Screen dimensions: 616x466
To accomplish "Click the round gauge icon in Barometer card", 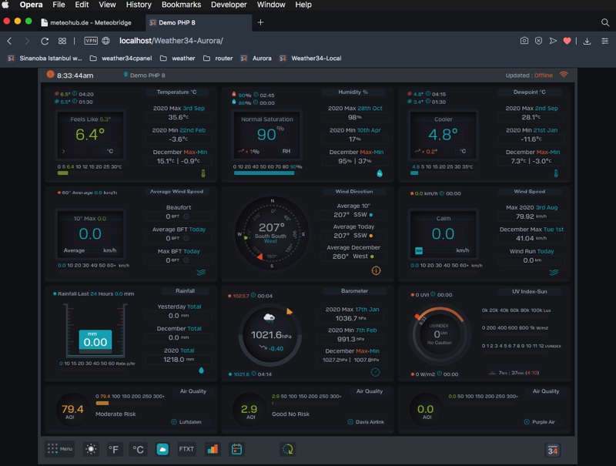I will point(375,372).
